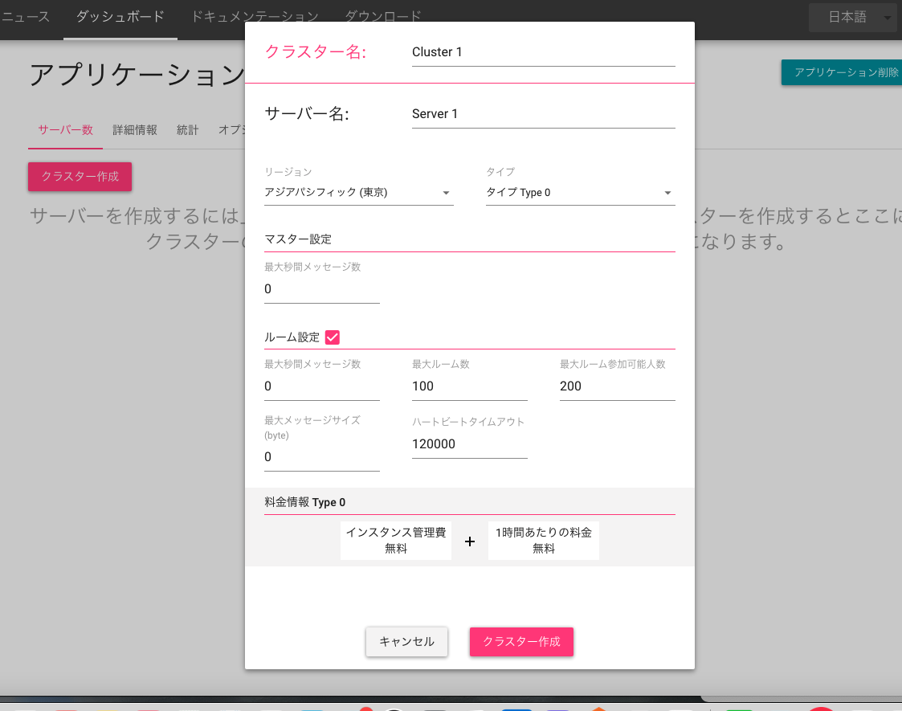The height and width of the screenshot is (711, 902).
Task: Open the 日本語 language selector
Action: 851,17
